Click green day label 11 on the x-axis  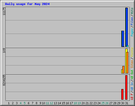[47, 103]
